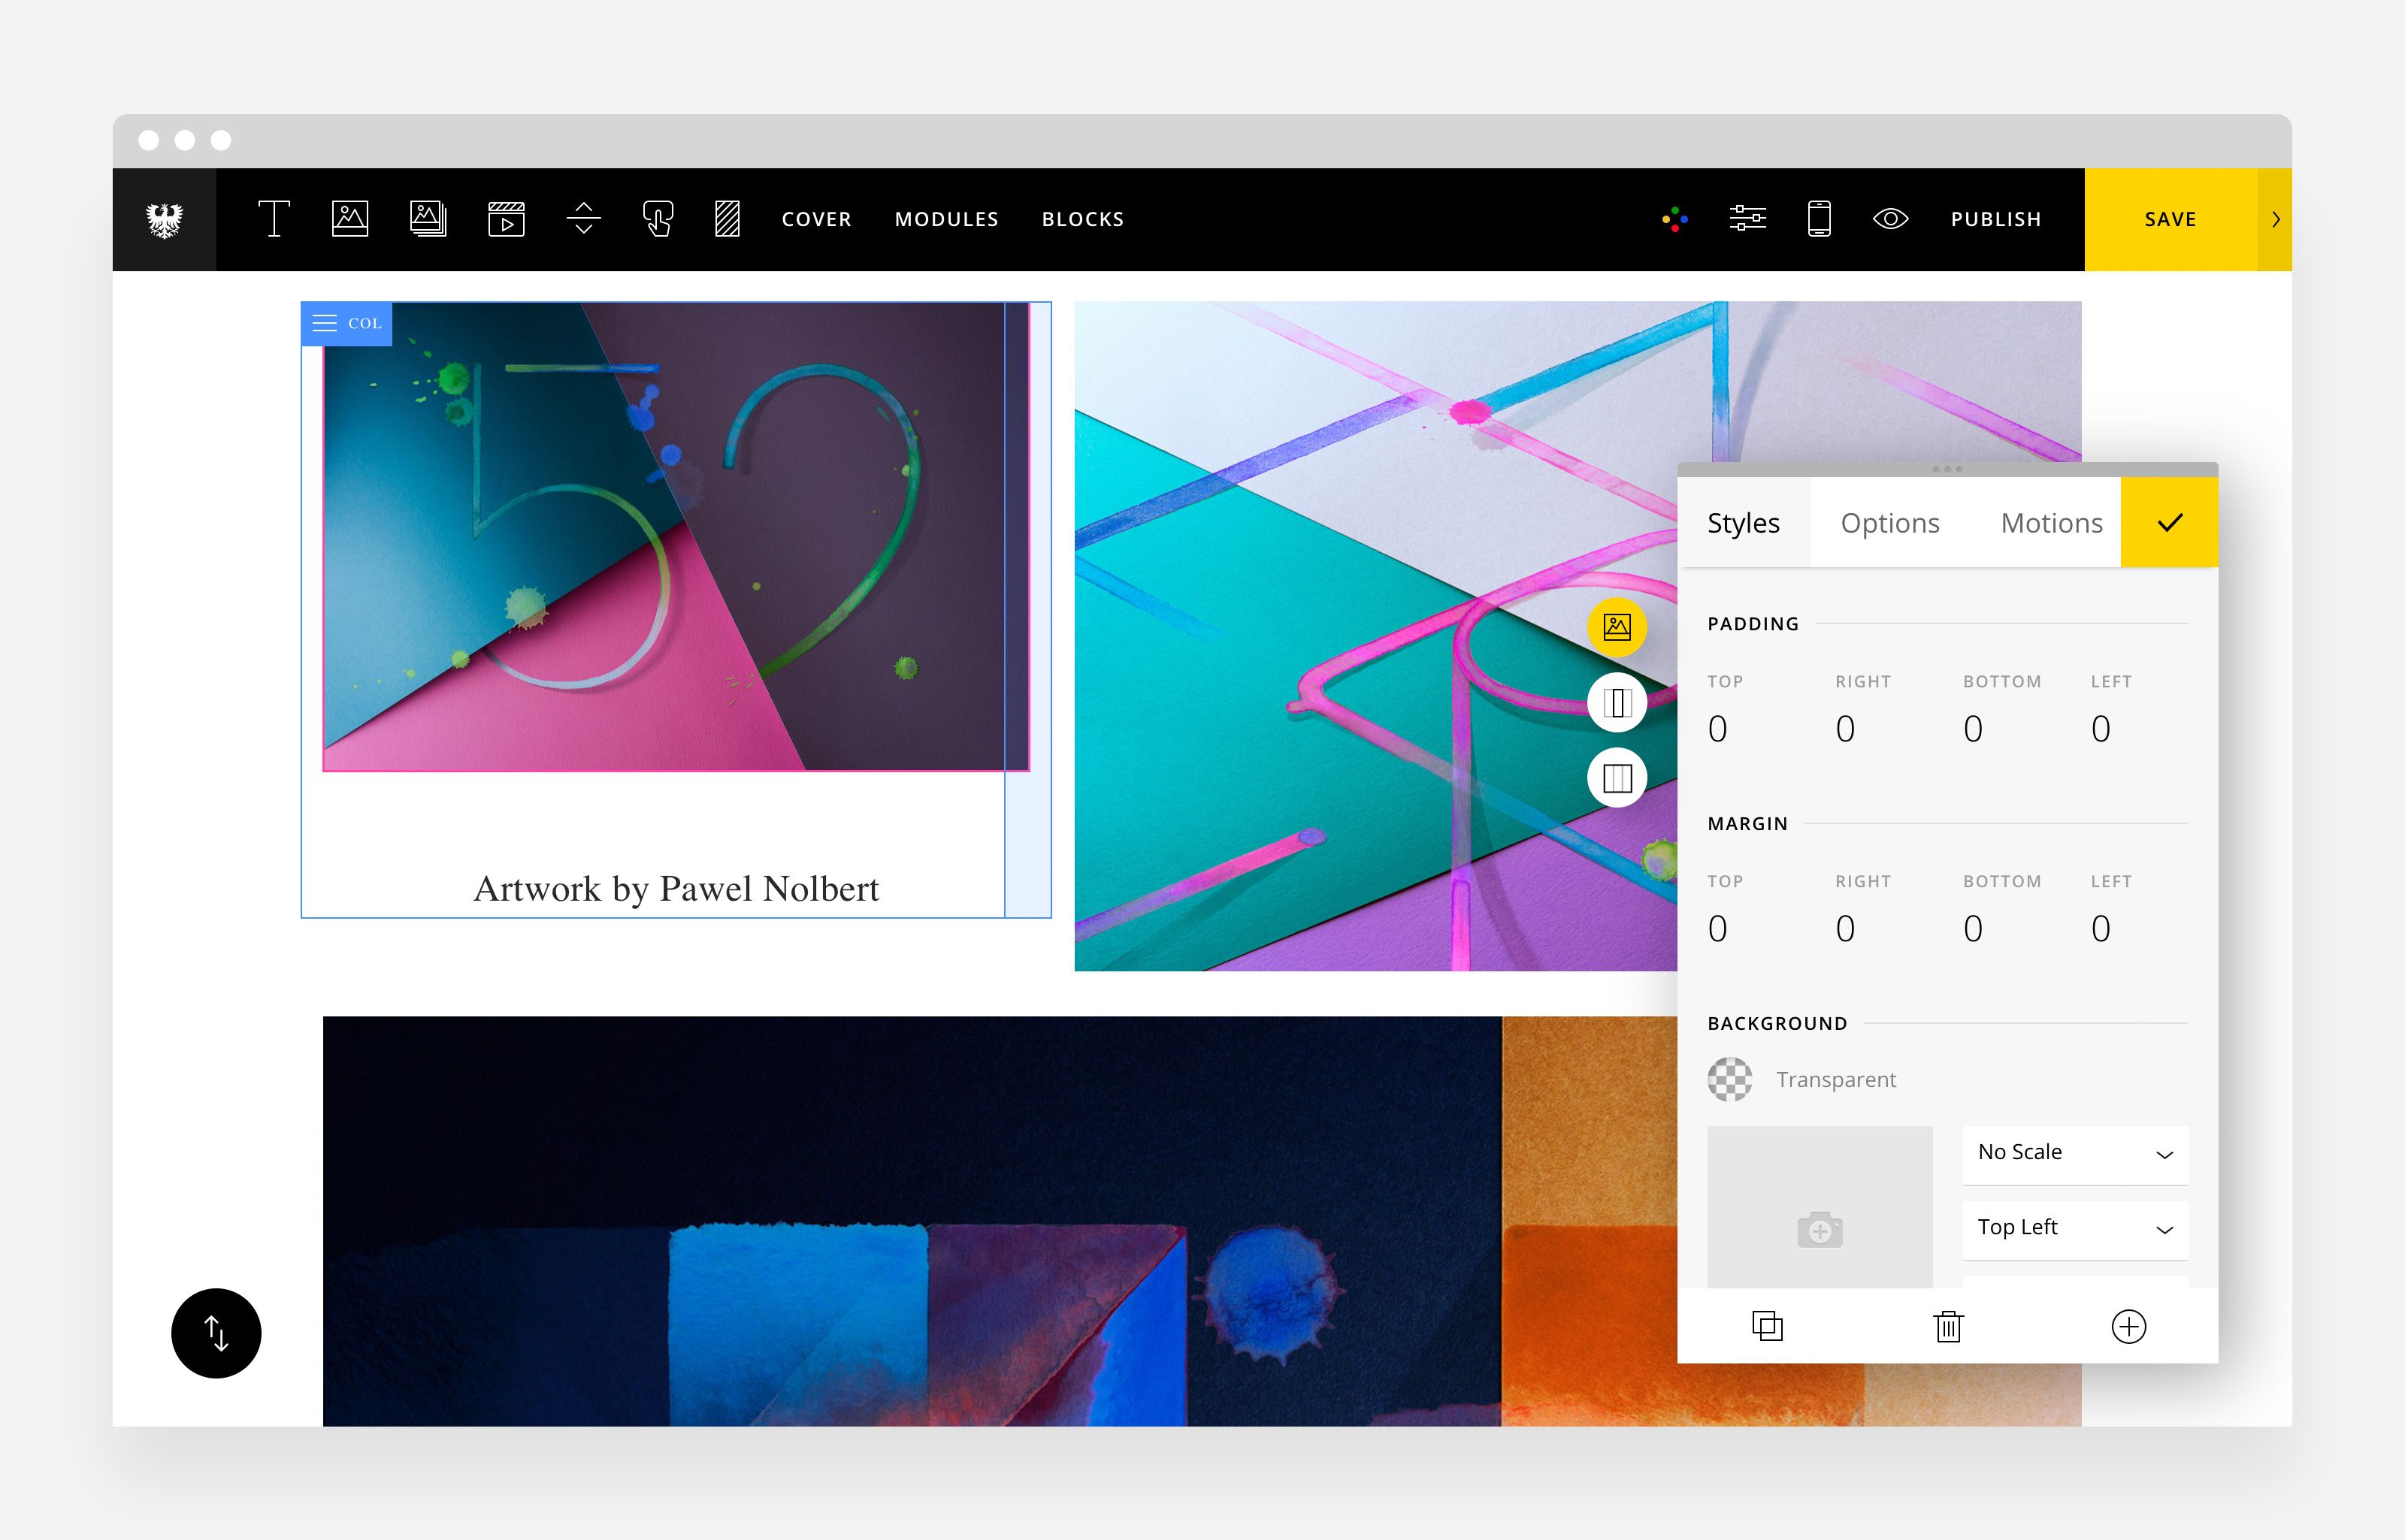
Task: Click the trash icon in Styles panel
Action: (x=1948, y=1326)
